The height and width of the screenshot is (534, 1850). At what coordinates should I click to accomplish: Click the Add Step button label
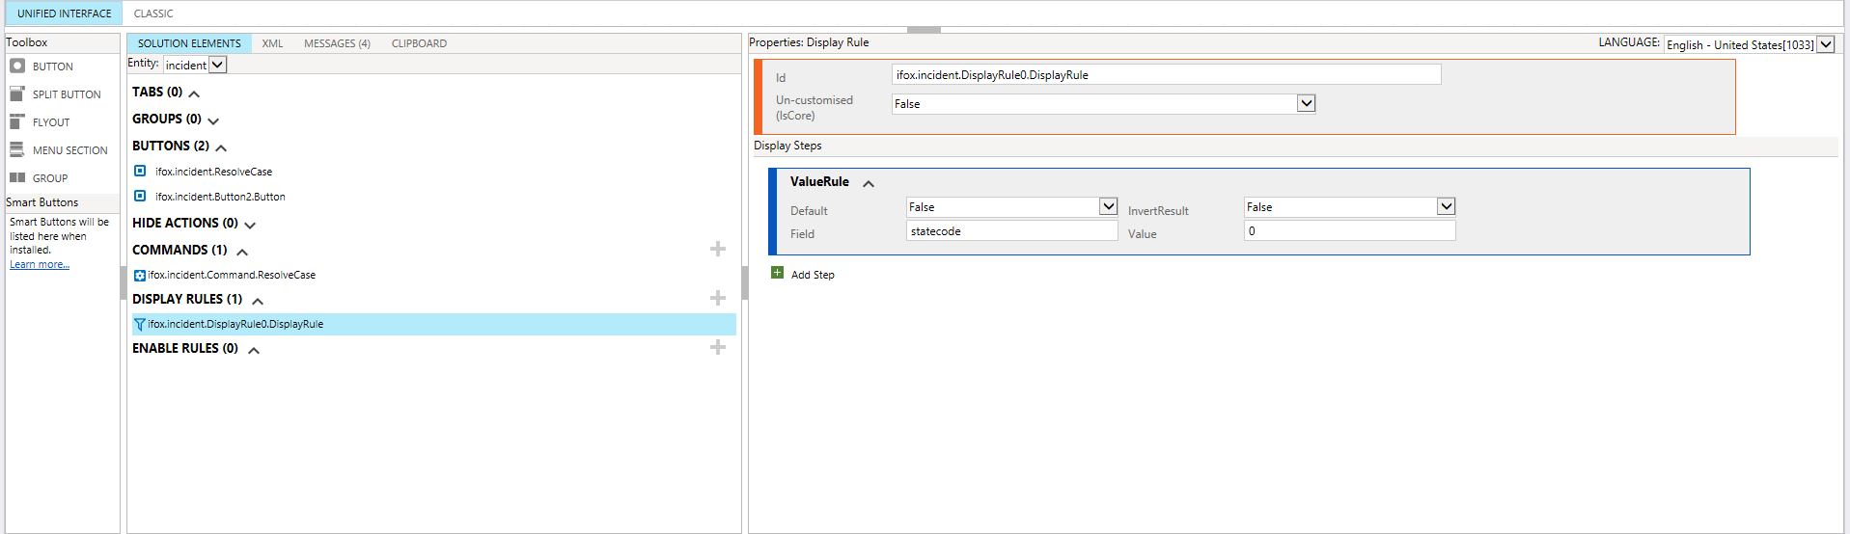[813, 275]
